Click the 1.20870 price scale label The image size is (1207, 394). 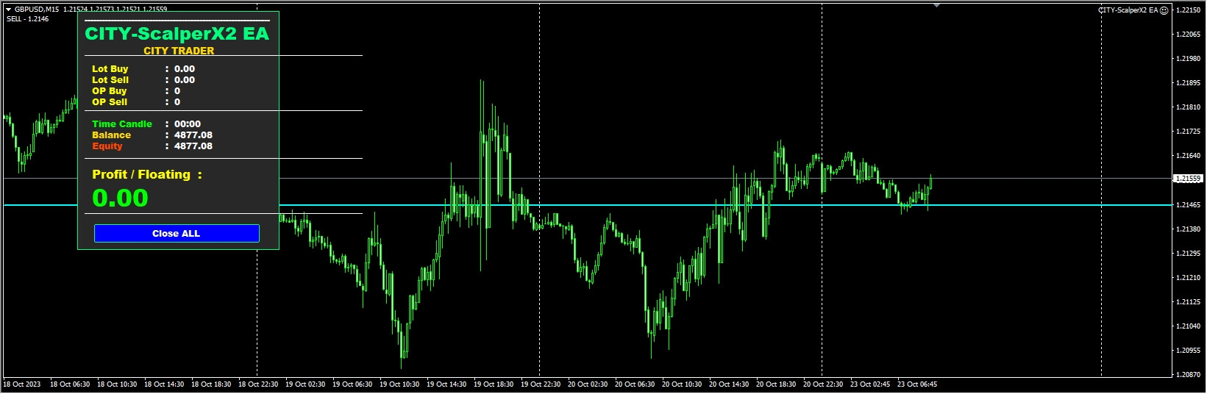pos(1189,375)
